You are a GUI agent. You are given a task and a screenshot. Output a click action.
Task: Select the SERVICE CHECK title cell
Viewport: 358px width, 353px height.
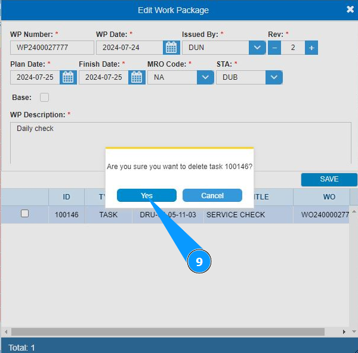(x=248, y=214)
